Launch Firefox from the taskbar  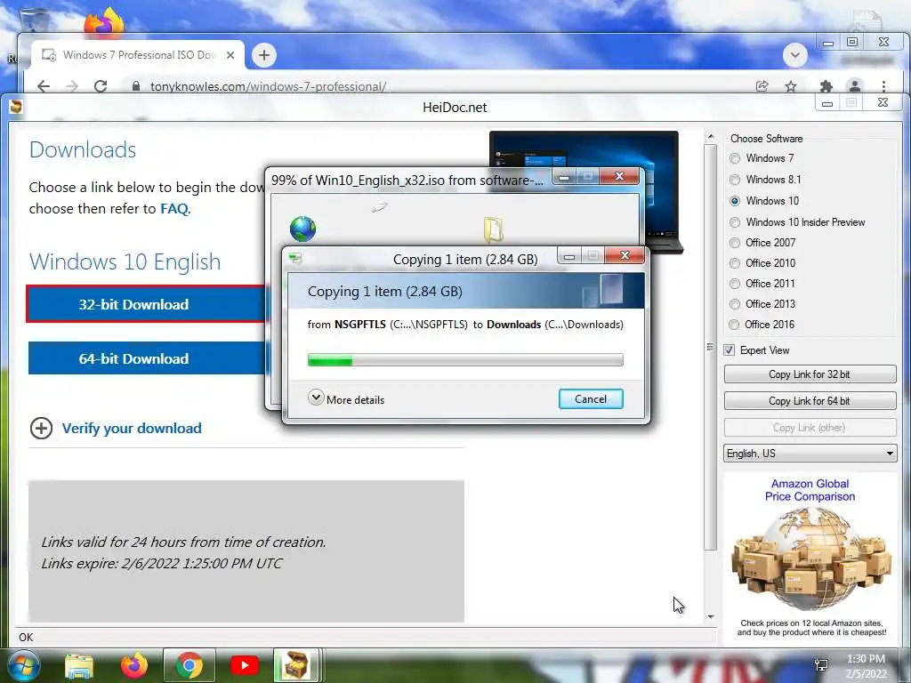[133, 666]
